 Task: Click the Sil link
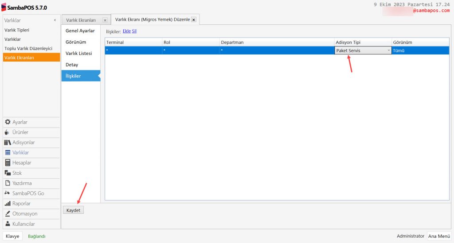click(134, 31)
